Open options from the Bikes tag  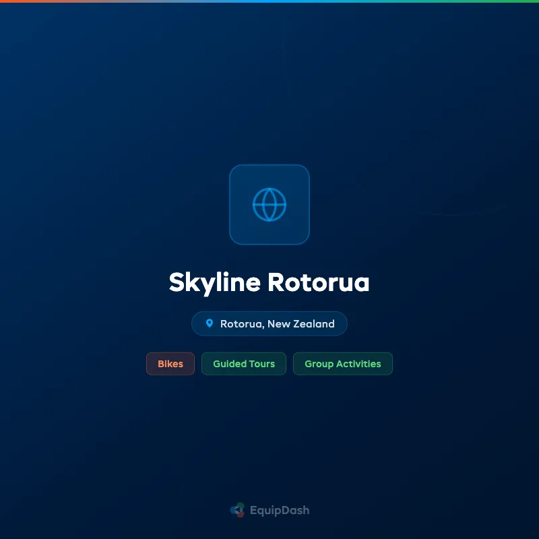point(170,364)
